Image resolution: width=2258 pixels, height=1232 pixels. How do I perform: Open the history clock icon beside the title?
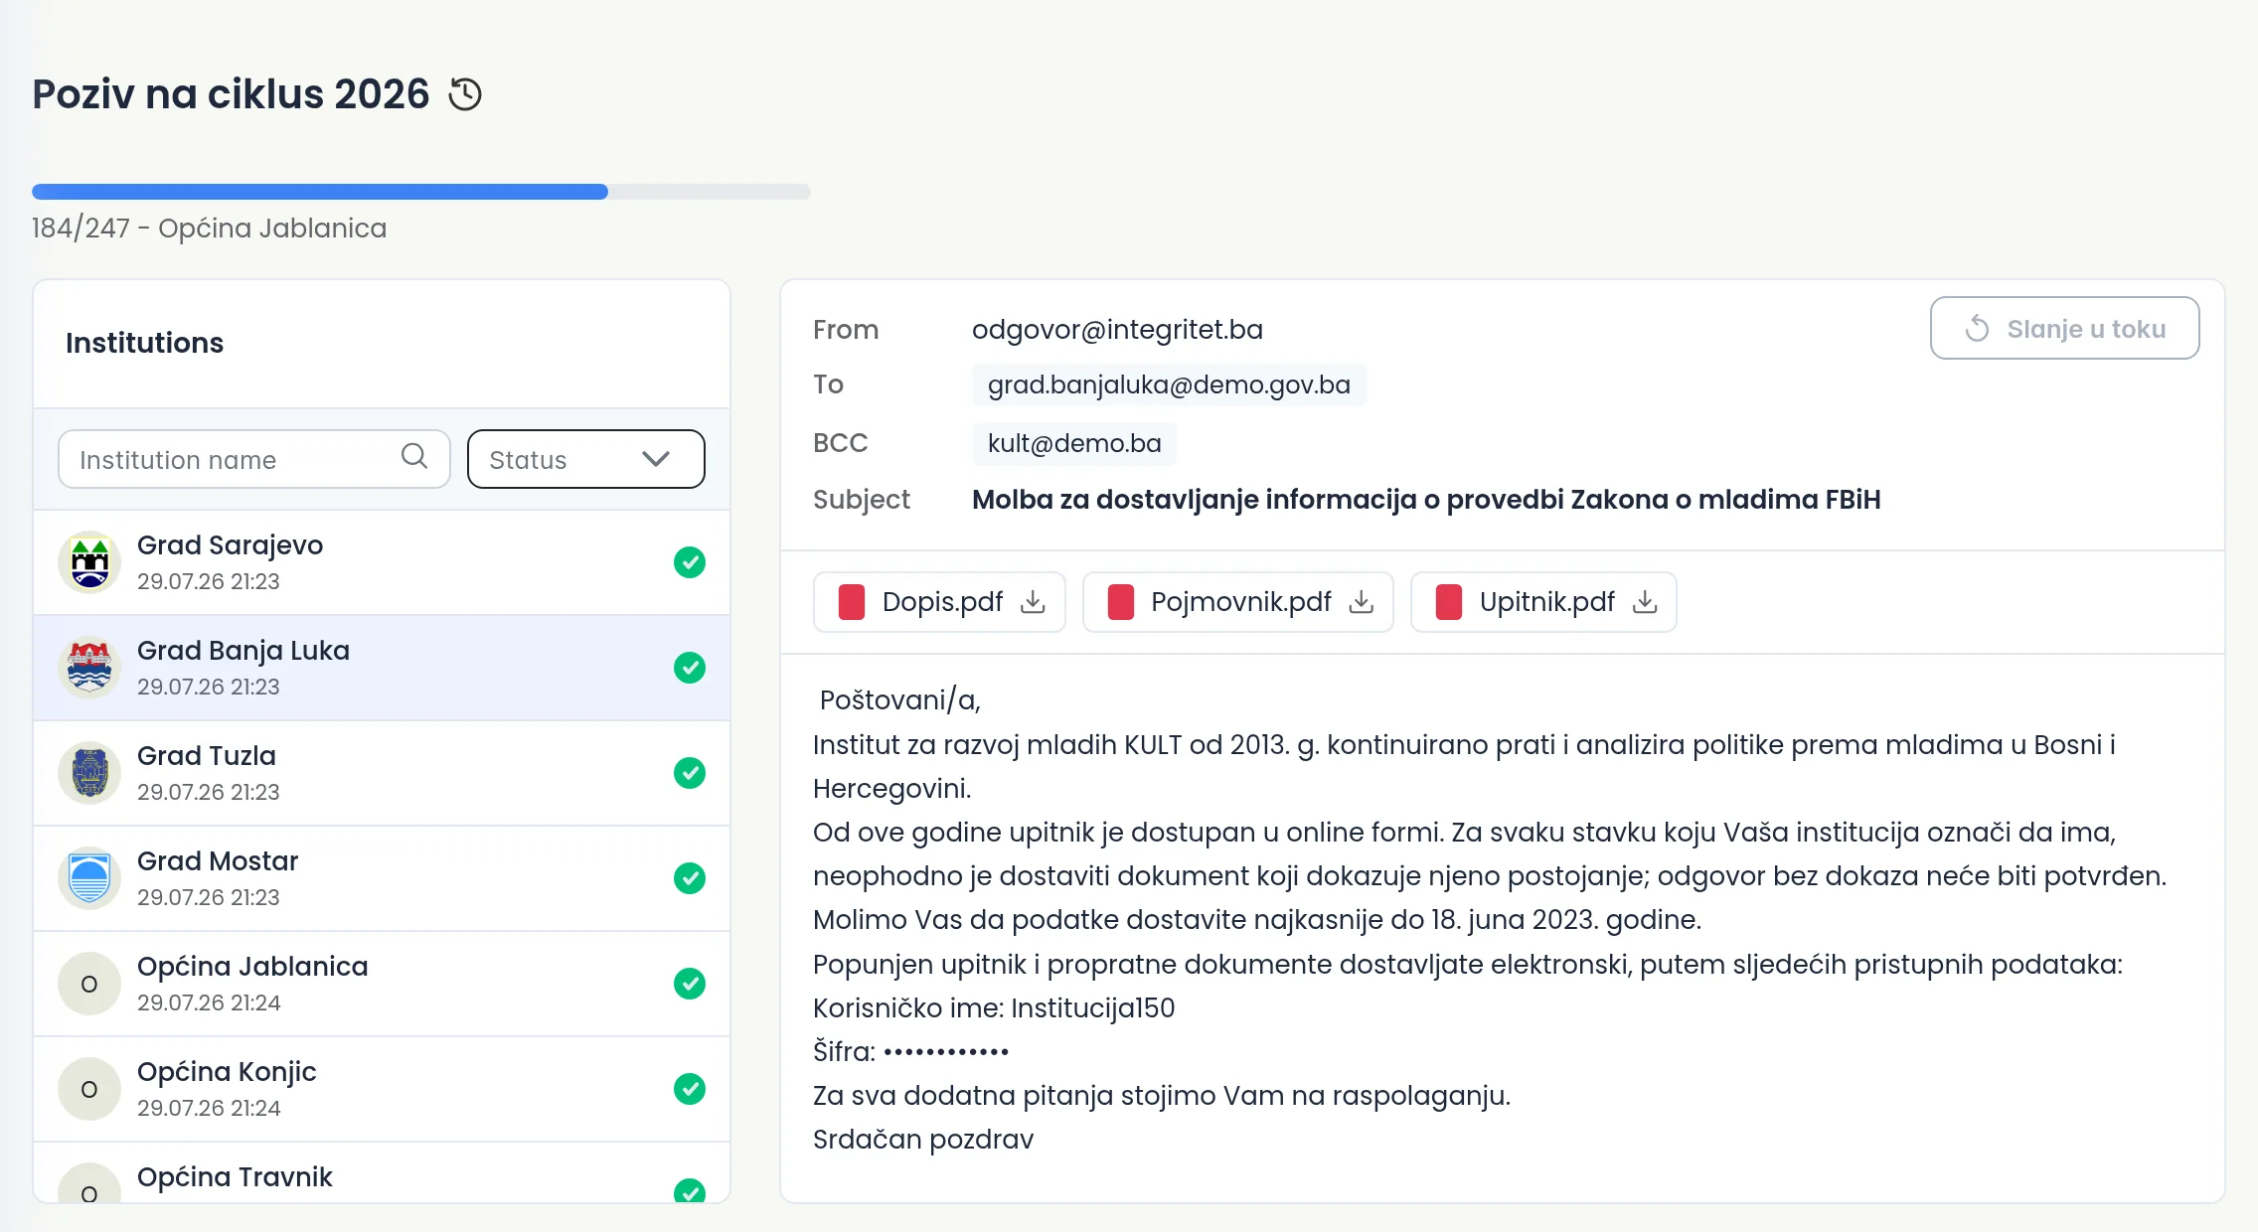click(x=465, y=94)
